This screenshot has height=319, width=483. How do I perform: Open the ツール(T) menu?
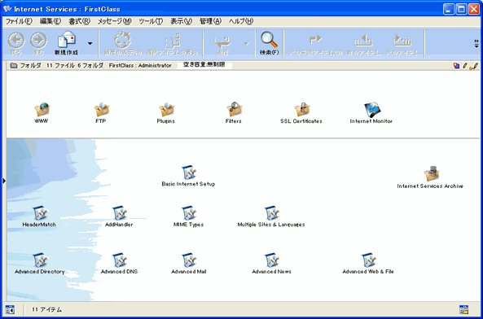151,21
